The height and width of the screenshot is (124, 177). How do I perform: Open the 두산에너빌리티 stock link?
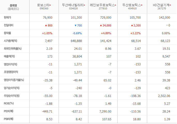pos(73,5)
